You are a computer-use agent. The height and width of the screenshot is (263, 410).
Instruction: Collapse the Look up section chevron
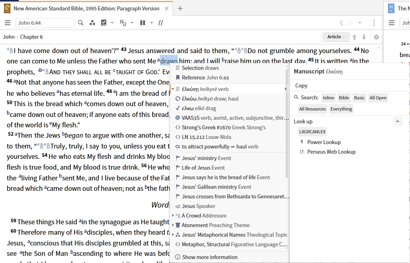398,121
